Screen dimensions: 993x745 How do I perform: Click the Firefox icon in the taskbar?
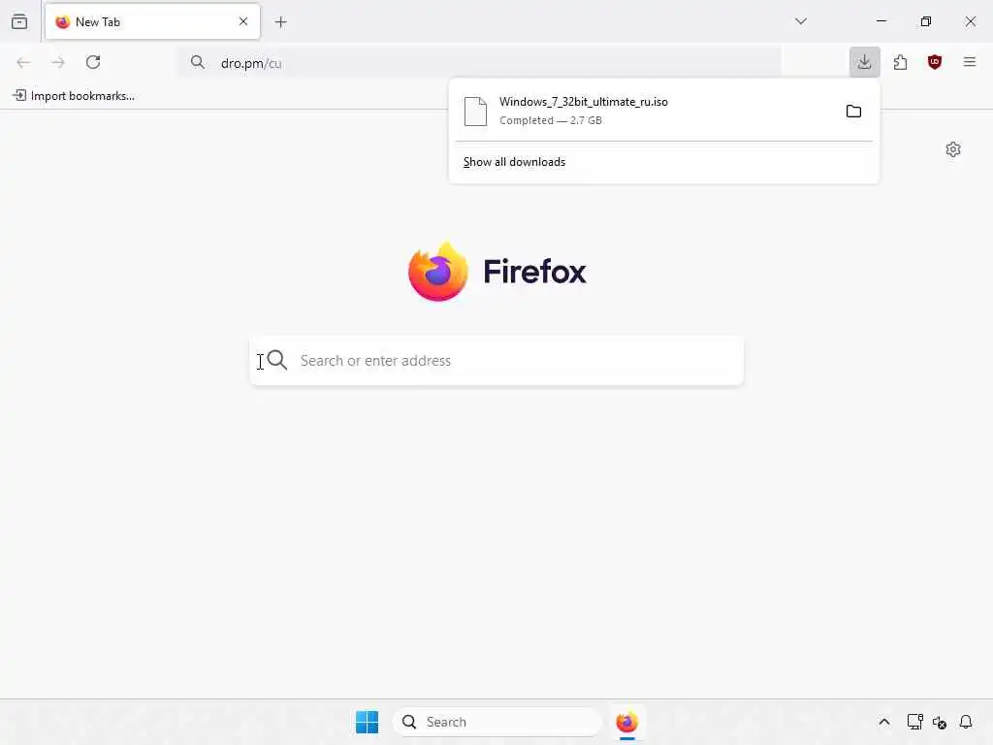coord(627,722)
